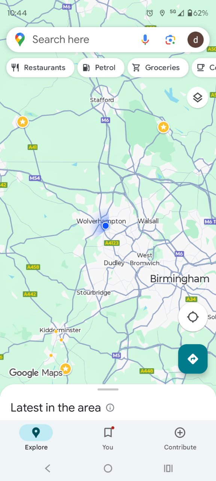This screenshot has width=216, height=481.
Task: Expand the bottom sheet drag handle
Action: pyautogui.click(x=108, y=389)
